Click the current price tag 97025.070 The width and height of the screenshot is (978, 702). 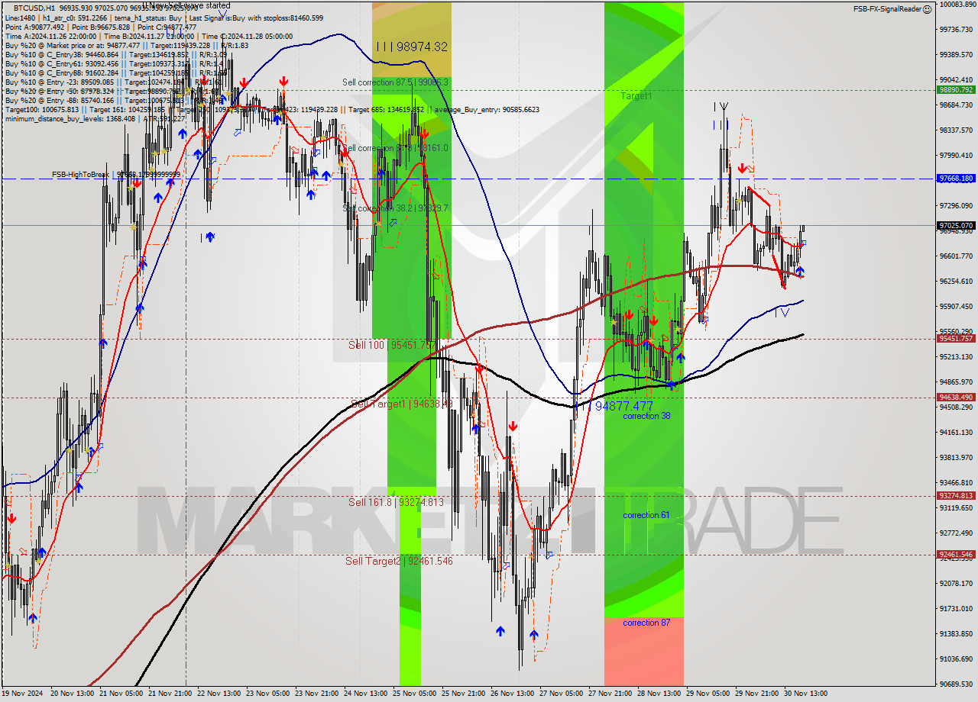pos(956,225)
